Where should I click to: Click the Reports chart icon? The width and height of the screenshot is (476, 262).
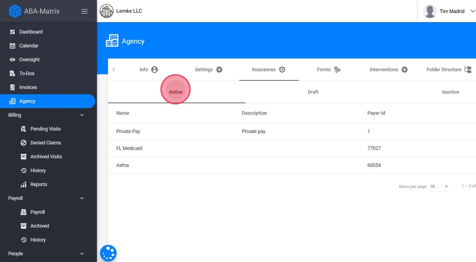23,184
